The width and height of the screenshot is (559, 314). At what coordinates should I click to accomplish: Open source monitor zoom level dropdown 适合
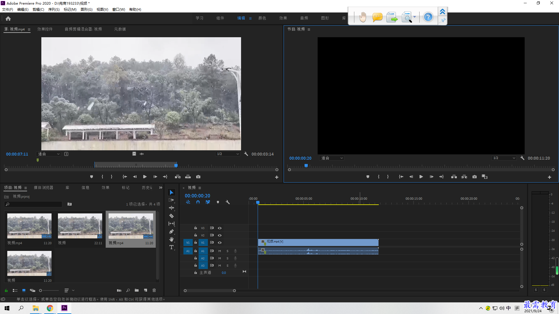coord(48,154)
